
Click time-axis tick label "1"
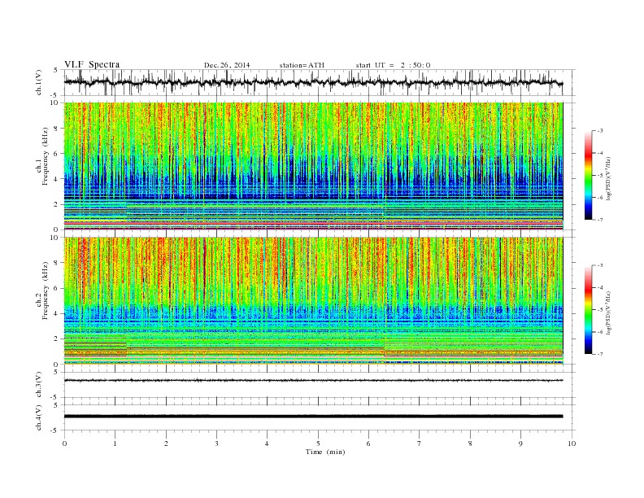115,443
